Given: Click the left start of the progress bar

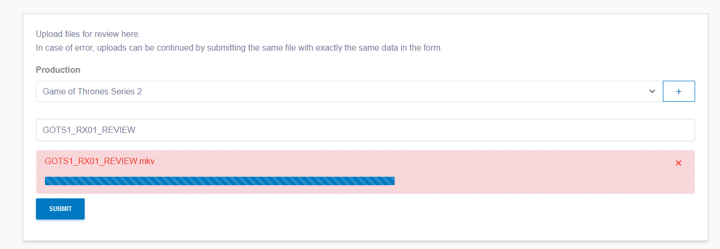Looking at the screenshot, I should (x=48, y=181).
